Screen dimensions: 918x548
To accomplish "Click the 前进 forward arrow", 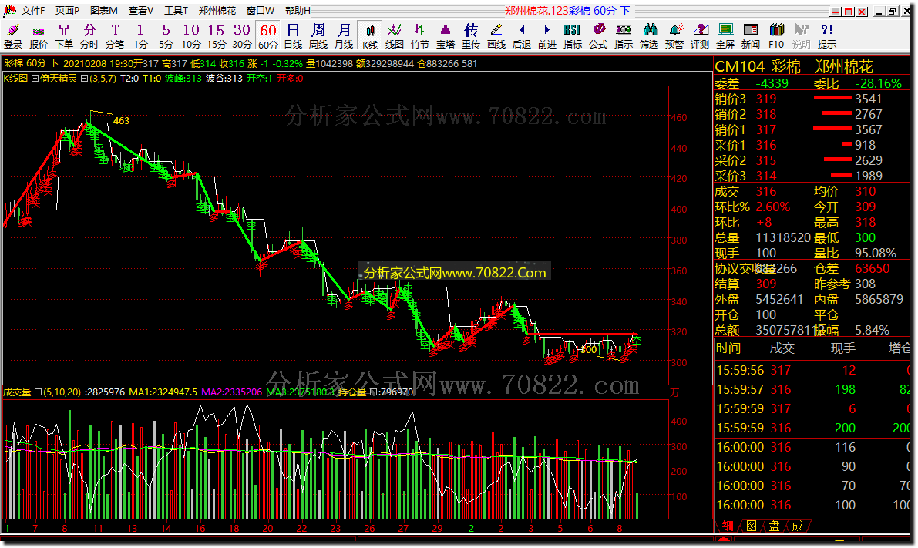I will (546, 36).
